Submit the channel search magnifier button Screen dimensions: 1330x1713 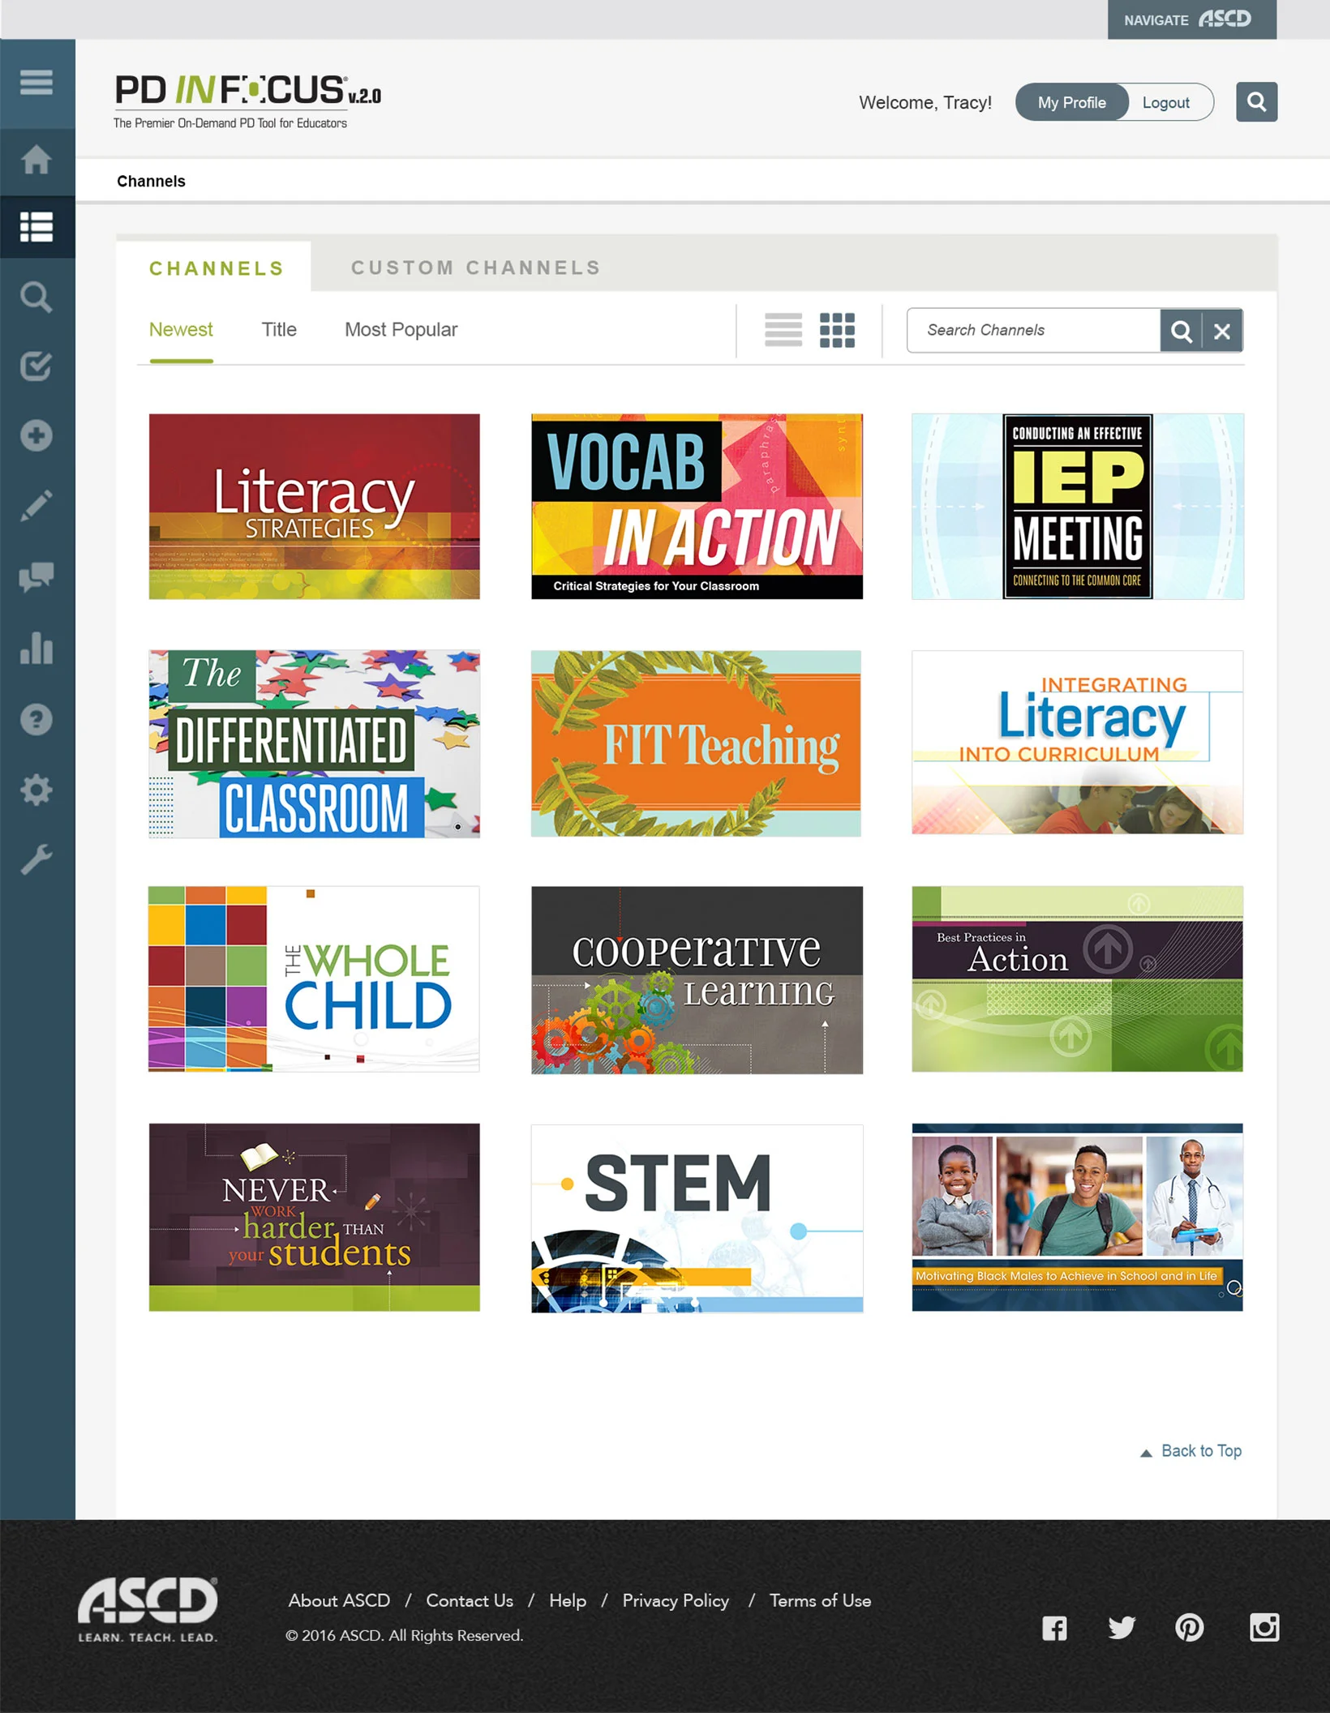(x=1181, y=331)
